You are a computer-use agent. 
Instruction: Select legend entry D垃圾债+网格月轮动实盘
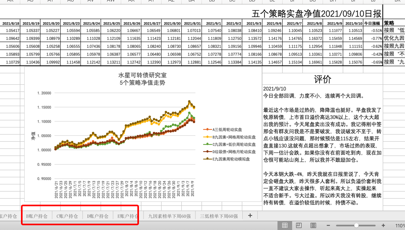click(229, 152)
